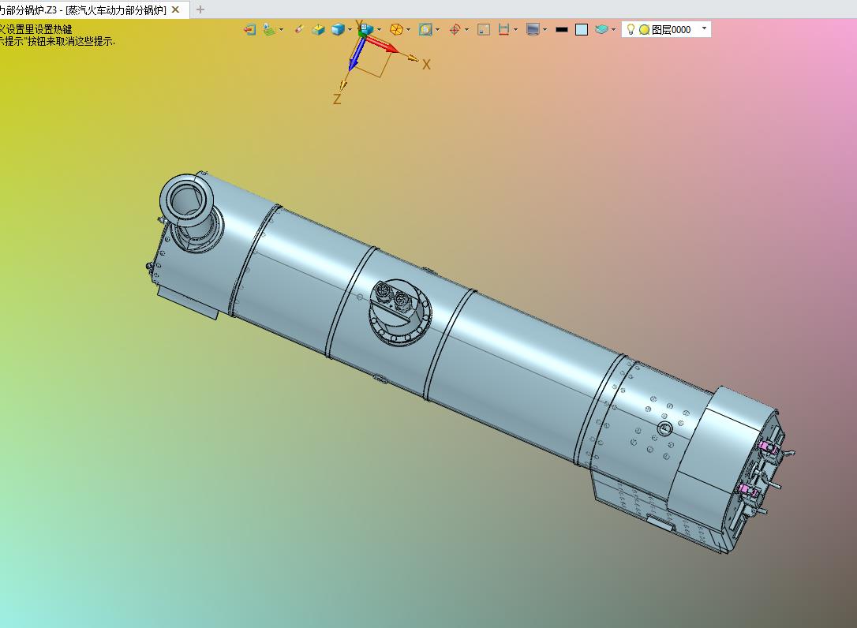Click the monitor display settings icon
This screenshot has height=628, width=857.
533,29
